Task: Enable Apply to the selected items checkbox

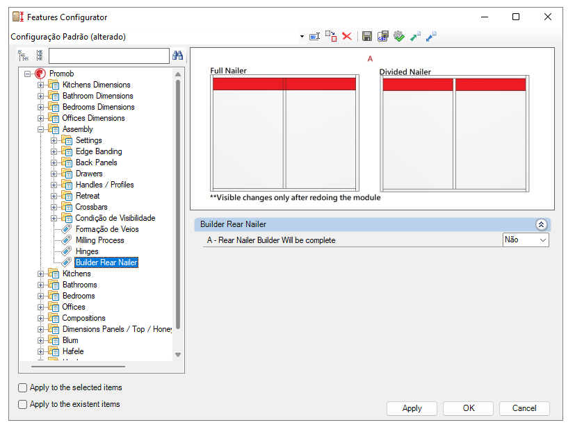Action: tap(23, 387)
